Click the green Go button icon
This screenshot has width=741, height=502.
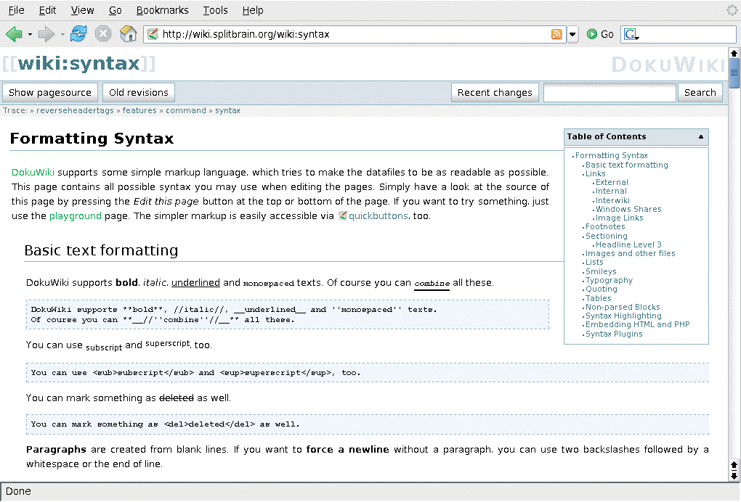coord(591,34)
